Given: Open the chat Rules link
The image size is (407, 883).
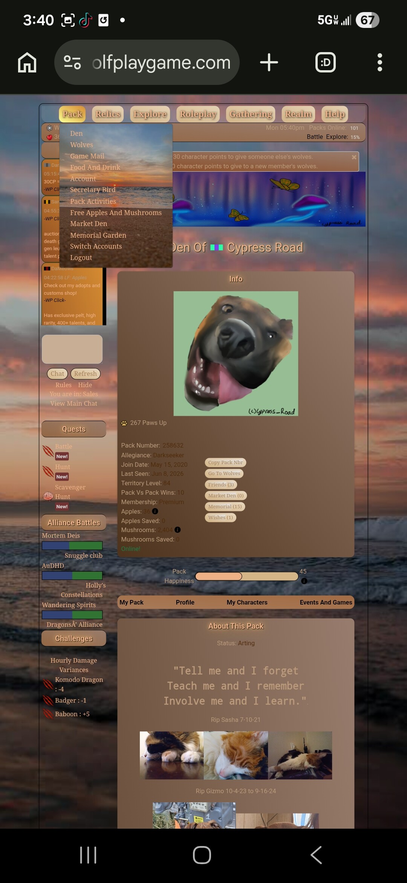Looking at the screenshot, I should (x=63, y=385).
